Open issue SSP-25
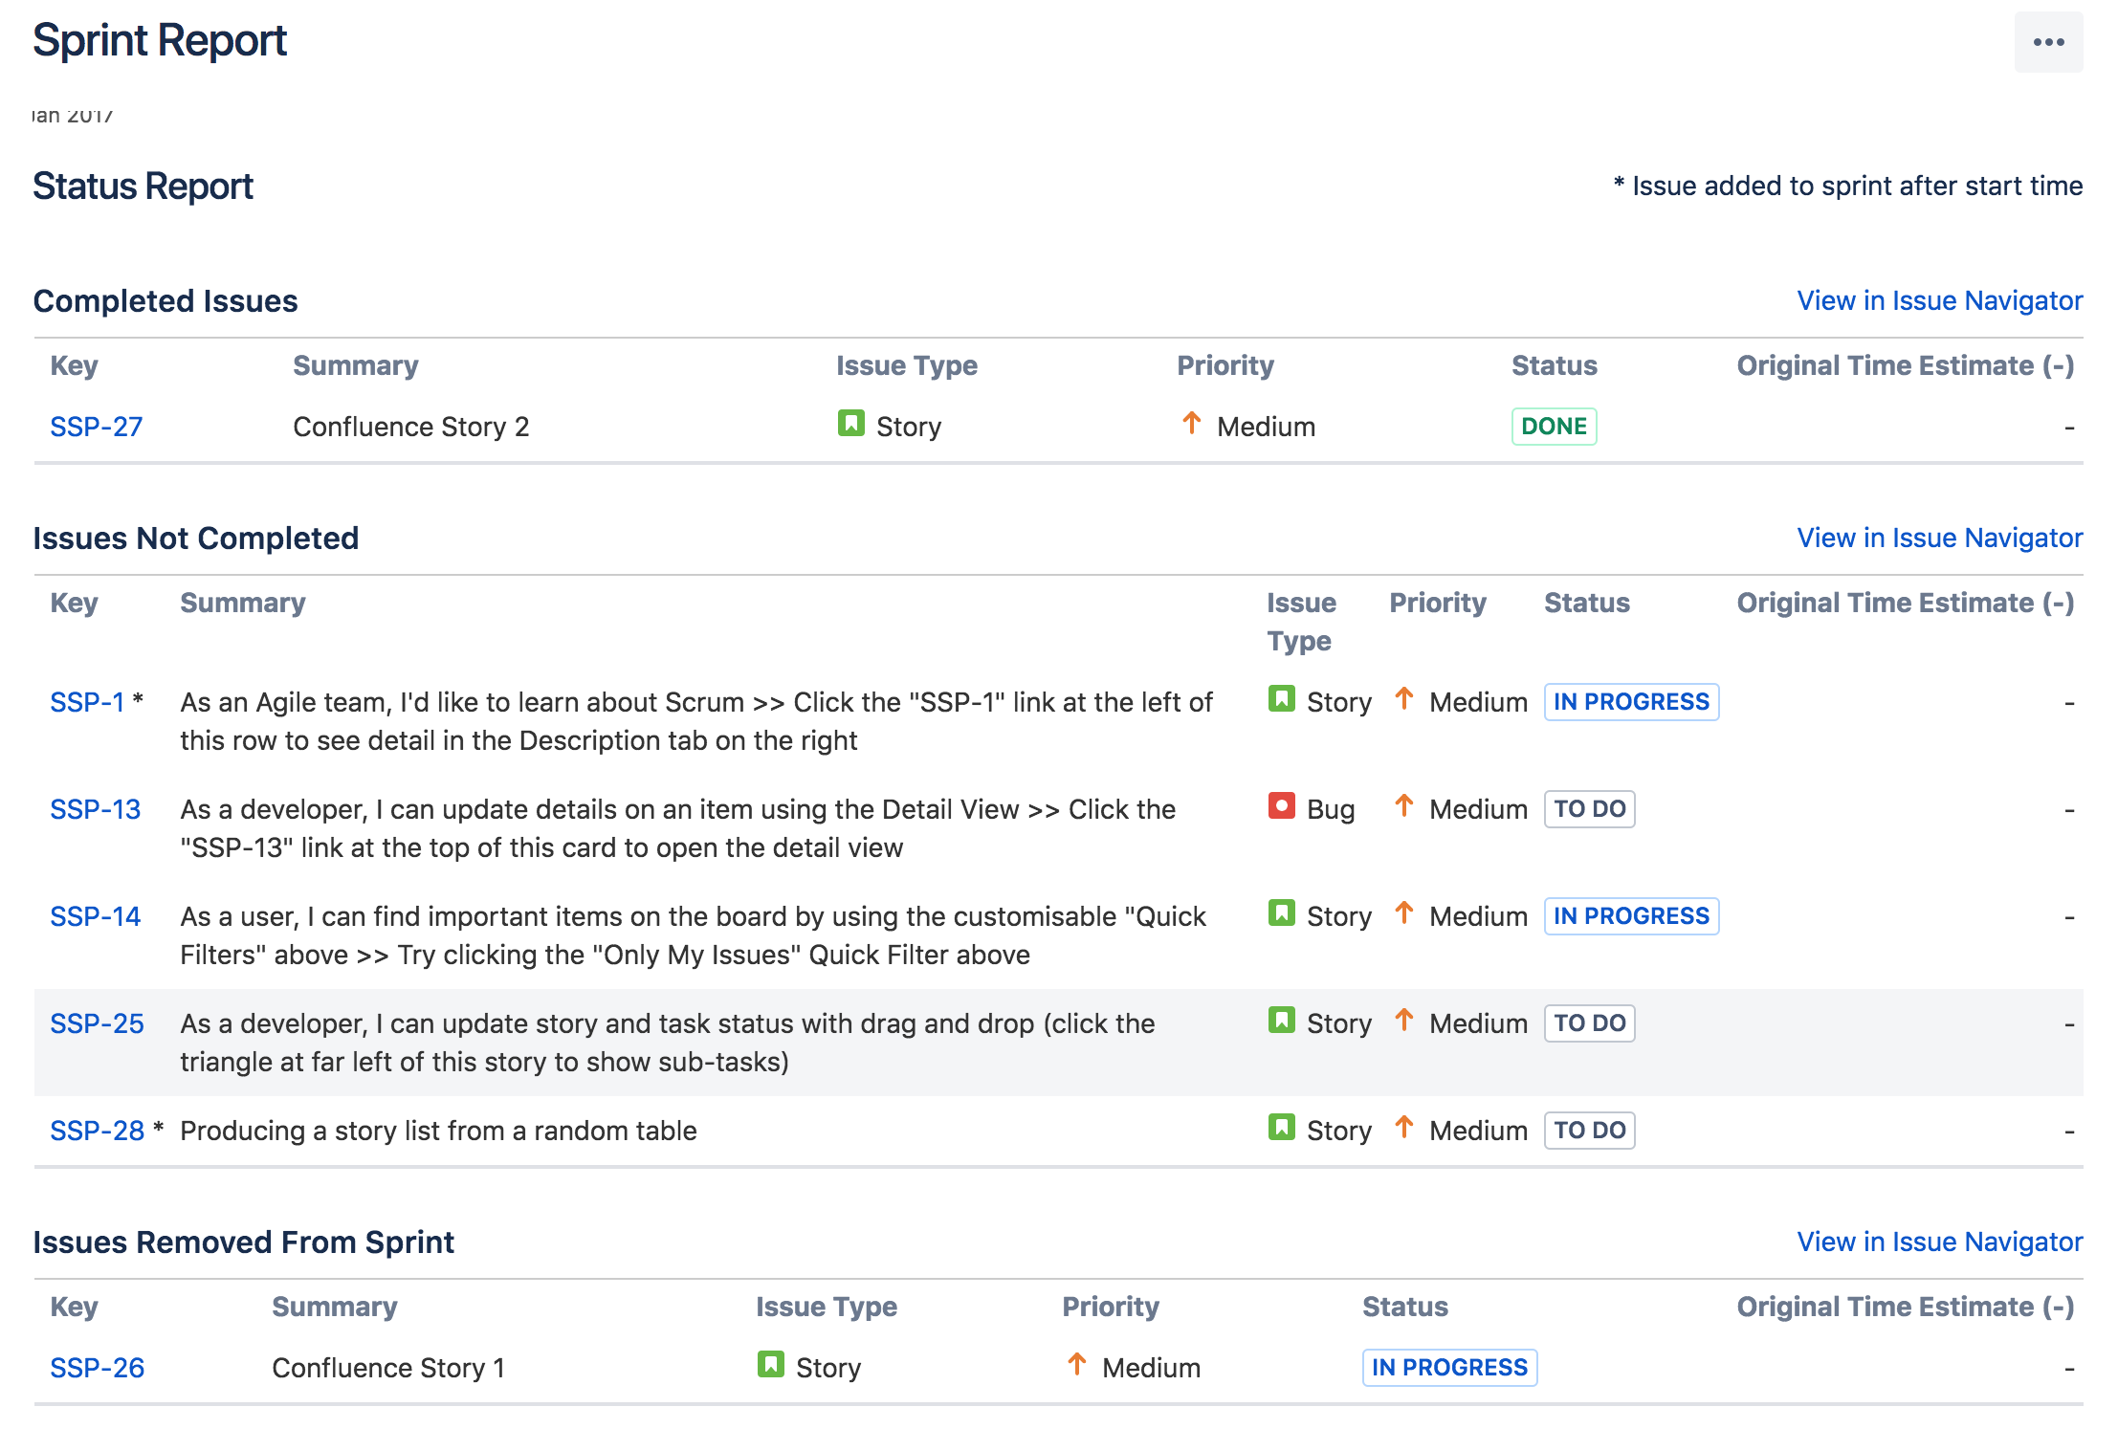The width and height of the screenshot is (2118, 1429). pos(97,1023)
